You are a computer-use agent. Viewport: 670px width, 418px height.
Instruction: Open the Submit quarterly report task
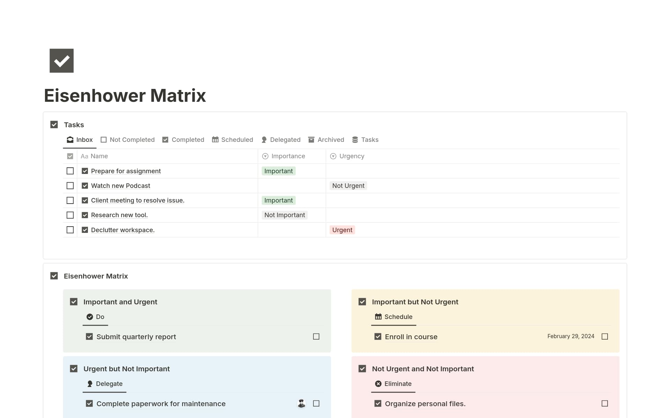pyautogui.click(x=136, y=337)
